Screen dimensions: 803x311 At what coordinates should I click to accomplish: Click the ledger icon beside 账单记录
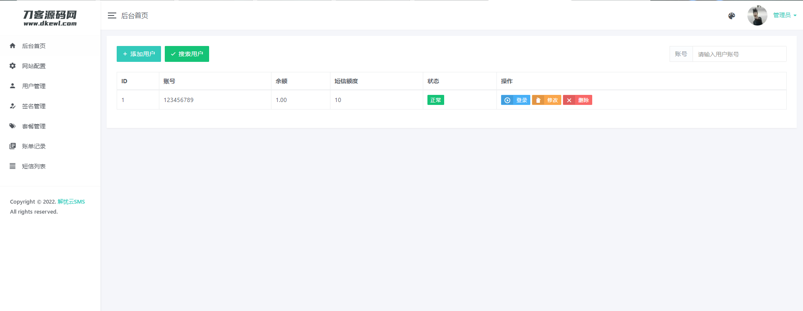[13, 146]
